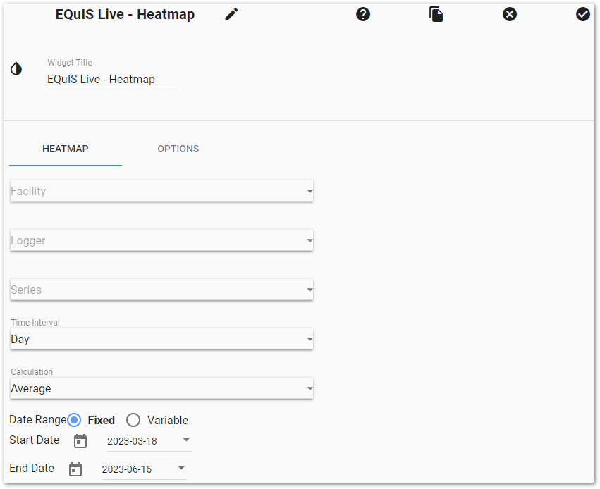600x489 pixels.
Task: Select the HEATMAP tab
Action: point(65,149)
